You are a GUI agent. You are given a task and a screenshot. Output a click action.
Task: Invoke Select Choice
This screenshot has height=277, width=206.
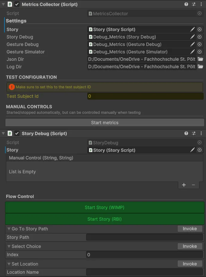tap(190, 246)
